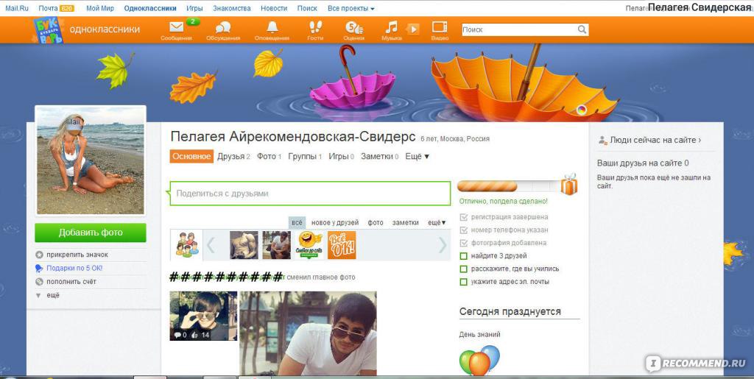
Task: Select новое у друзей filter
Action: 335,223
